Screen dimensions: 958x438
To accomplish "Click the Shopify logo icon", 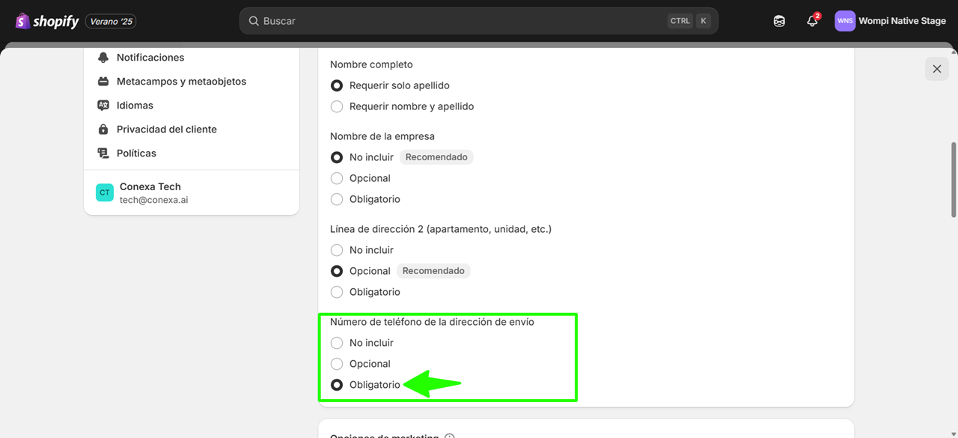I will click(22, 20).
